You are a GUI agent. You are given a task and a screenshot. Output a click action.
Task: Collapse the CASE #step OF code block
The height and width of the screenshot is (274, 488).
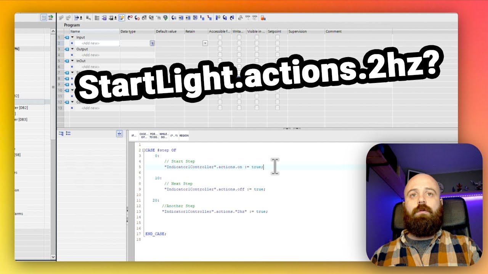tap(144, 150)
